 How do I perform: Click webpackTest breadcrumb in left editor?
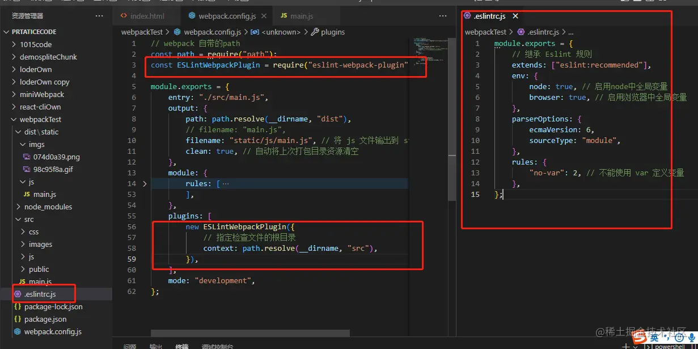click(x=142, y=32)
